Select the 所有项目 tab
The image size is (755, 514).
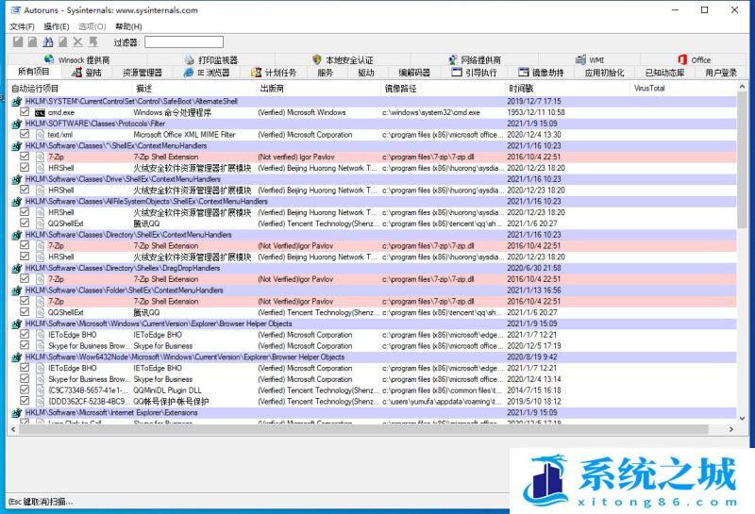tap(34, 72)
